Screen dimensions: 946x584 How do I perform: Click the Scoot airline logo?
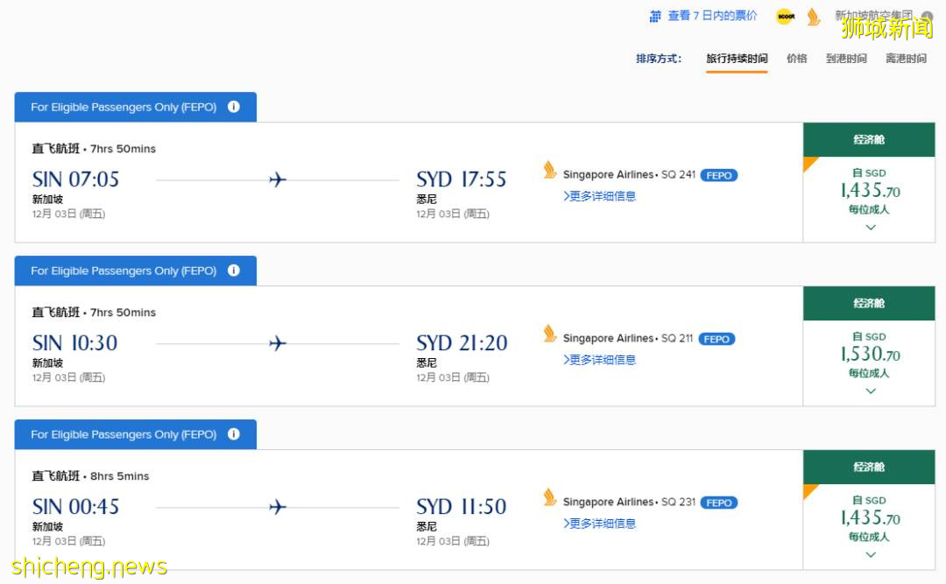(x=784, y=17)
